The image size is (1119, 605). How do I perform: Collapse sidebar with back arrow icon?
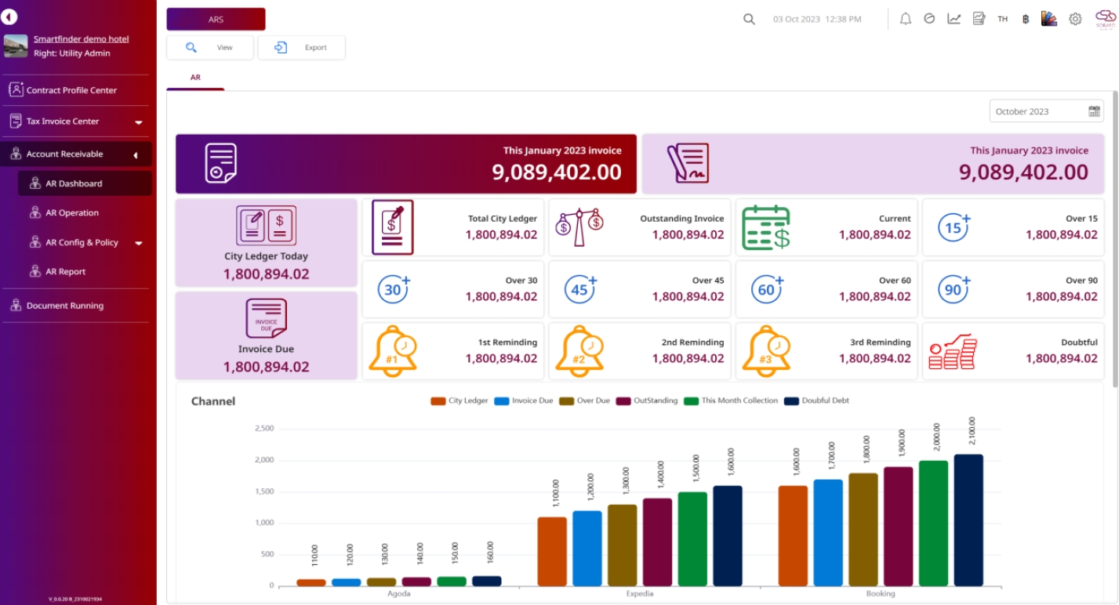pyautogui.click(x=9, y=16)
